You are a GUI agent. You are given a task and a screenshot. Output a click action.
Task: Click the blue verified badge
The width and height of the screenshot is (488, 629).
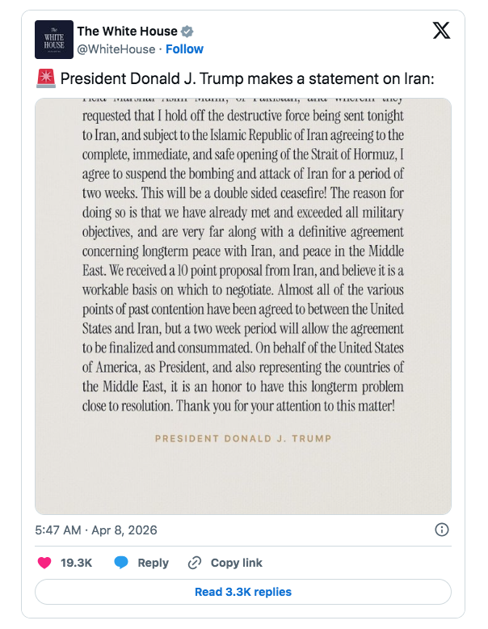click(187, 32)
